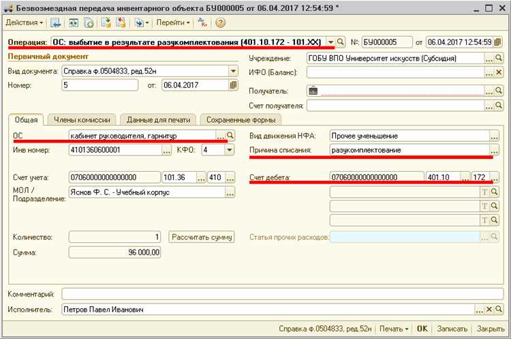Click the Дт/Кт posting result icon

click(x=202, y=23)
